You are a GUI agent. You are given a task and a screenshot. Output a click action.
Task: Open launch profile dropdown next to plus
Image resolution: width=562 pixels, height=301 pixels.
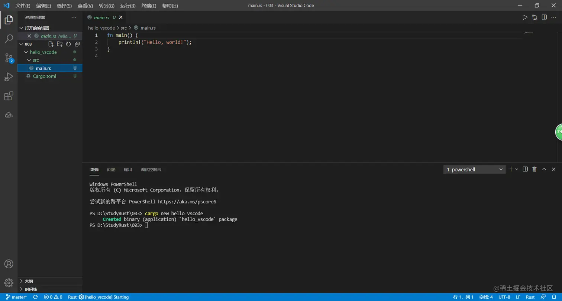coord(517,169)
